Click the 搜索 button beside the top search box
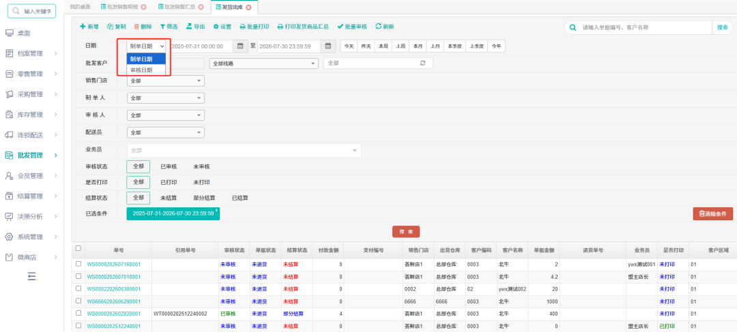This screenshot has width=737, height=332. tap(723, 28)
